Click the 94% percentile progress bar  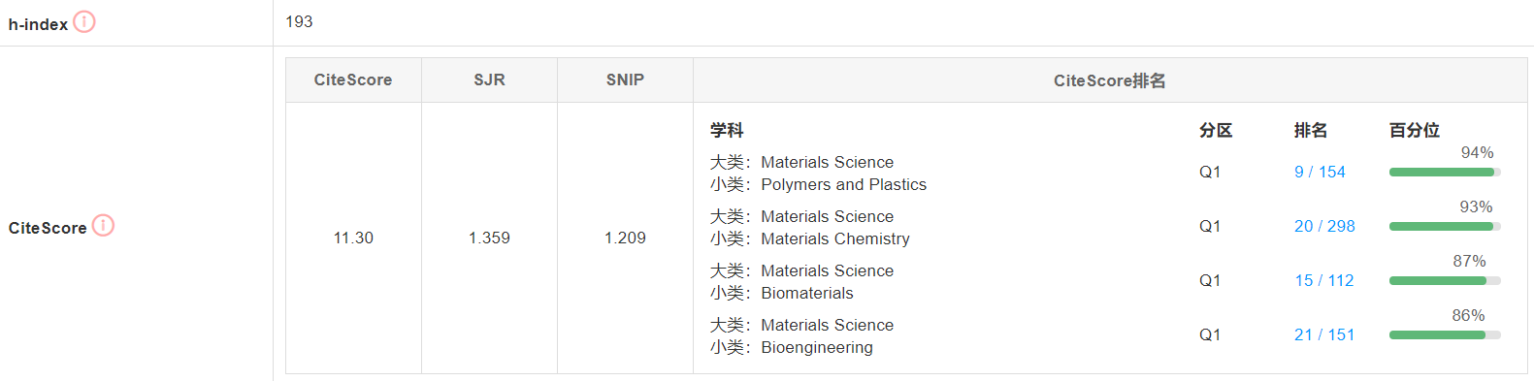[1445, 172]
